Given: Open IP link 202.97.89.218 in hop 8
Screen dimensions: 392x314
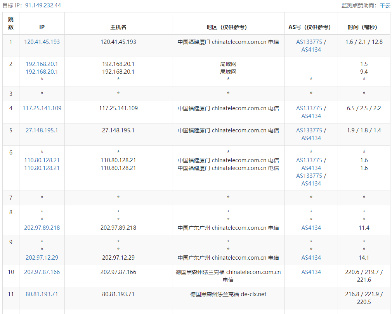Looking at the screenshot, I should 42,228.
